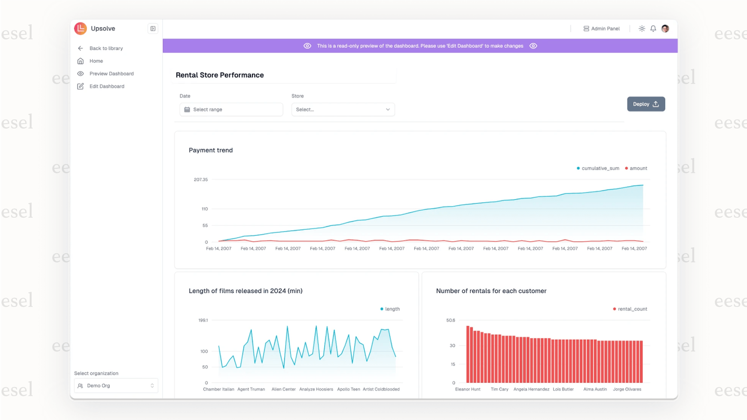Open the Admin Panel
This screenshot has width=747, height=420.
click(x=601, y=28)
